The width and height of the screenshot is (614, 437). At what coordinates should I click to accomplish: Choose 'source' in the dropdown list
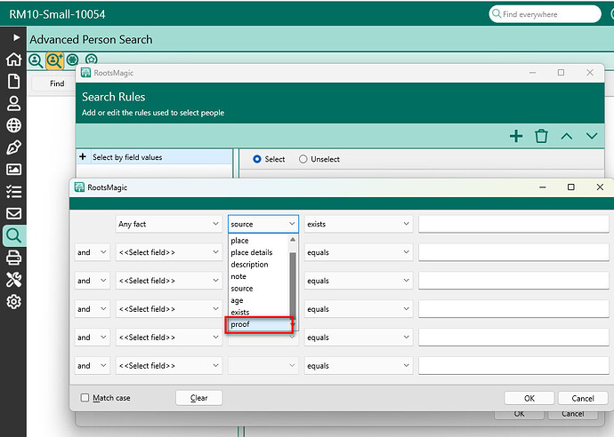click(x=259, y=289)
